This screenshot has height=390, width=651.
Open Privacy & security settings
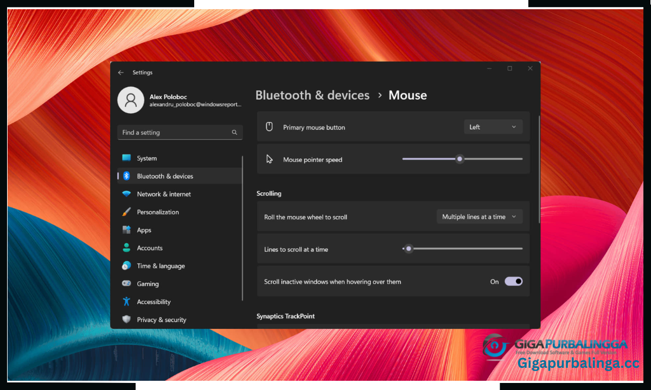[180, 320]
